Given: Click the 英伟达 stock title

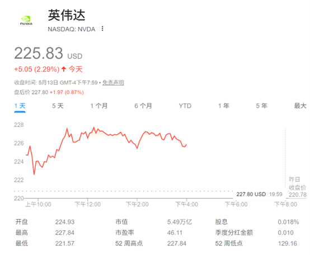Looking at the screenshot, I should 67,15.
